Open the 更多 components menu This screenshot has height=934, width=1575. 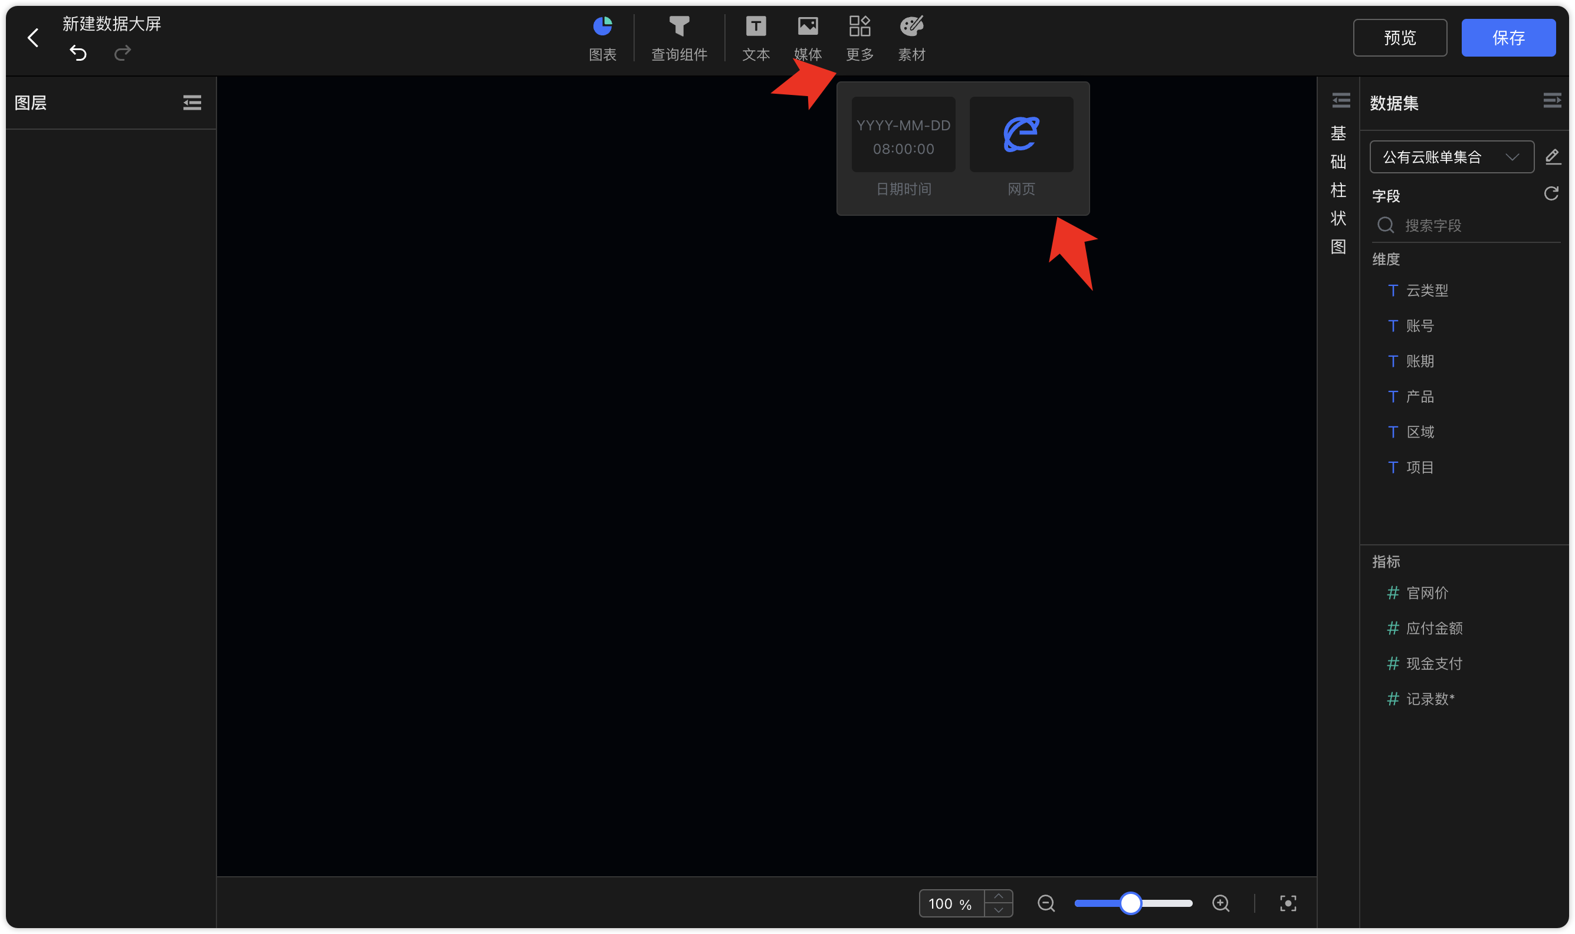[859, 39]
